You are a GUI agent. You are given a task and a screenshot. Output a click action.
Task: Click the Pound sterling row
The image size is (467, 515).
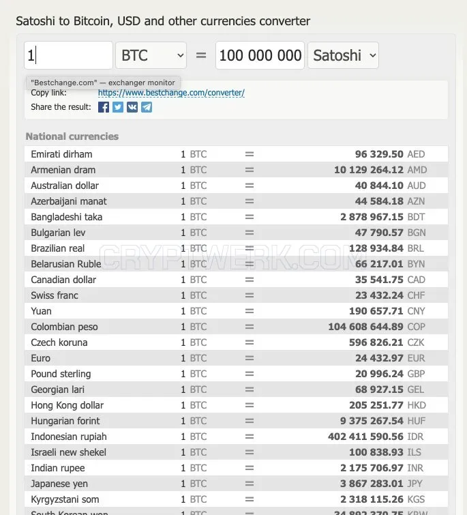tap(236, 374)
